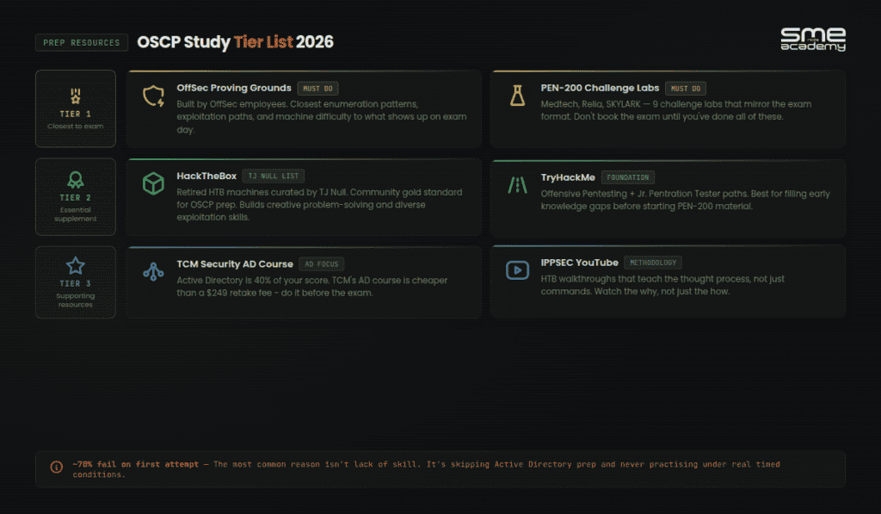Select the TryHackMe card title
This screenshot has width=881, height=514.
coord(568,177)
